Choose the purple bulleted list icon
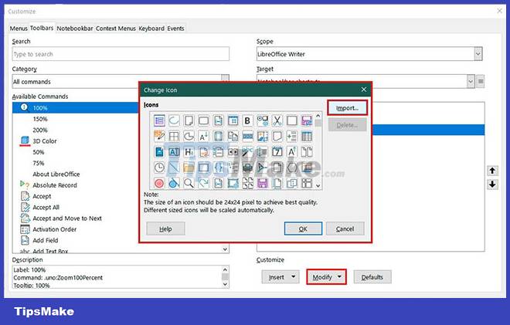This screenshot has width=510, height=325. [x=159, y=120]
